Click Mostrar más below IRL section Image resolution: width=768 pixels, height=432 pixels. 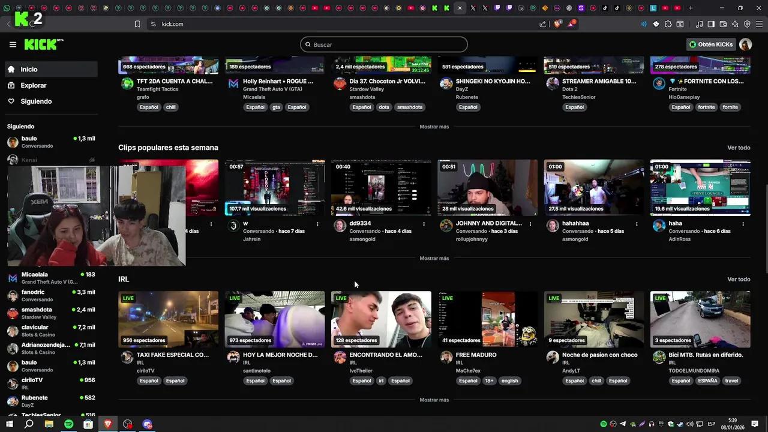434,400
